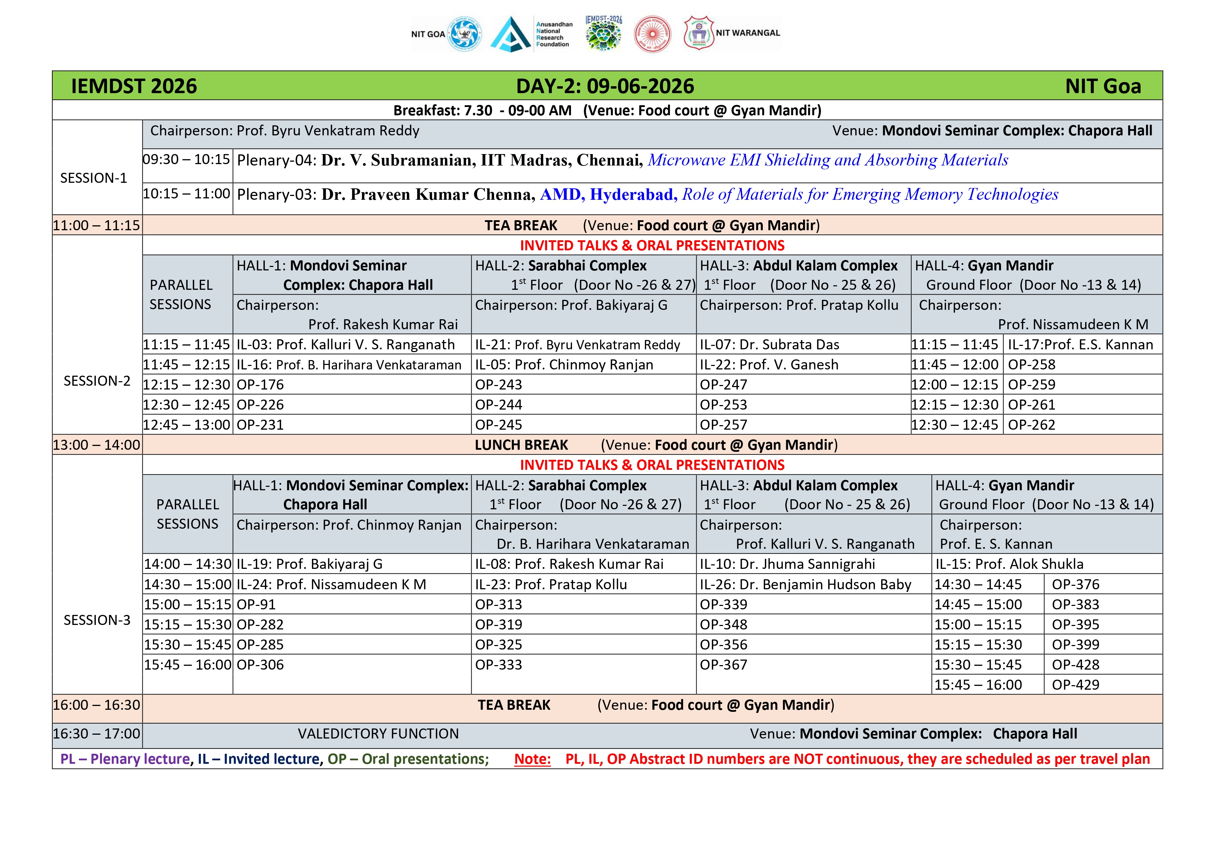Click the red circular science academy emblem
The width and height of the screenshot is (1215, 859).
pos(652,34)
